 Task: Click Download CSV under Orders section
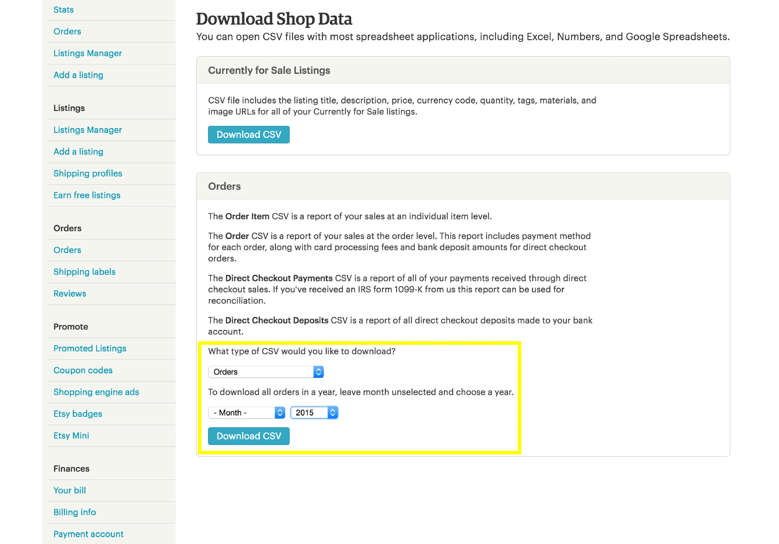[249, 436]
